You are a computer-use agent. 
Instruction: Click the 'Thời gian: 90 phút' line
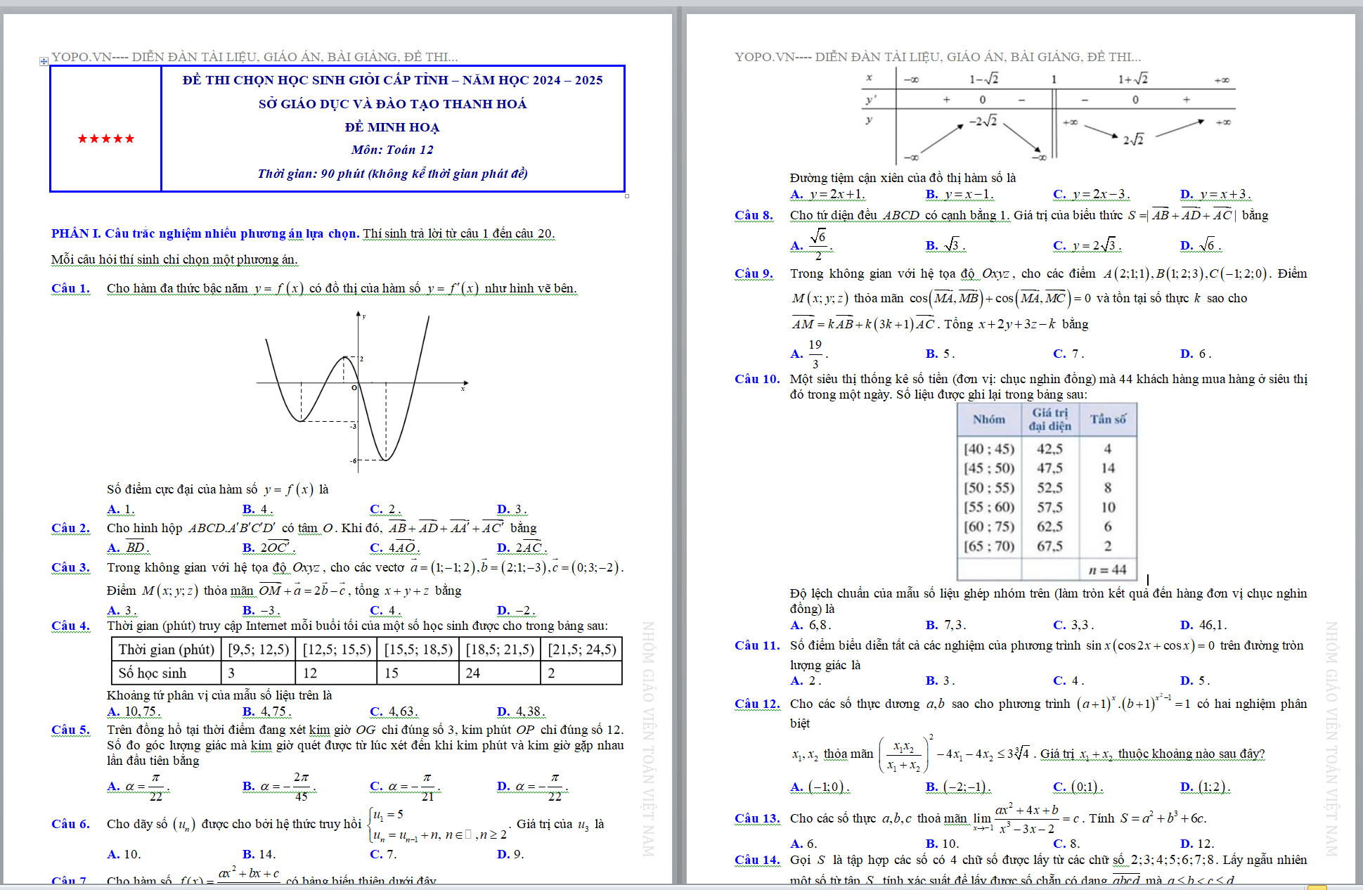(x=392, y=174)
